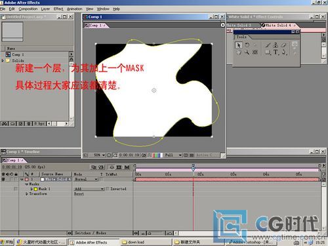Click the snapshot camera icon in Comp viewer
The width and height of the screenshot is (328, 246).
coord(144,155)
